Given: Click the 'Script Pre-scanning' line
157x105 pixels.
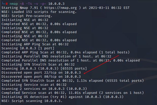Looking at the screenshot, I should click(27, 16).
